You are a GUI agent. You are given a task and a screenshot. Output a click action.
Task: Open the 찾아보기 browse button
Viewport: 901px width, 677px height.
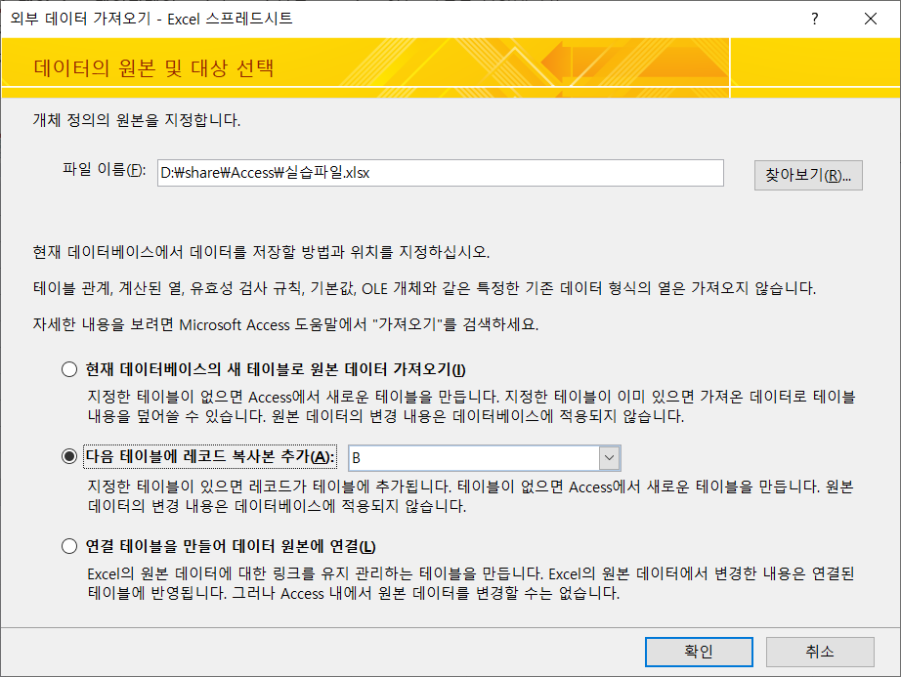pyautogui.click(x=808, y=175)
